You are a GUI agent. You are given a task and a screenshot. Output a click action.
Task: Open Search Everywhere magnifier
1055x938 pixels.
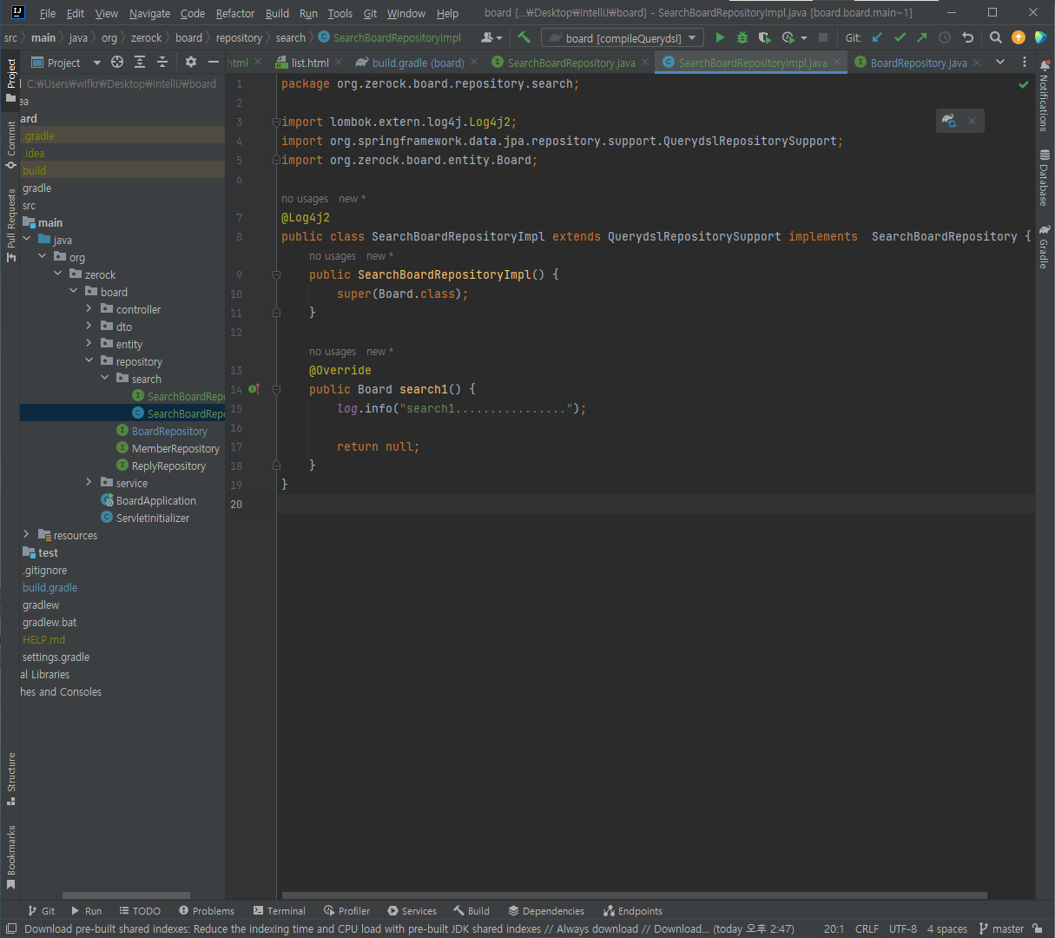tap(996, 37)
